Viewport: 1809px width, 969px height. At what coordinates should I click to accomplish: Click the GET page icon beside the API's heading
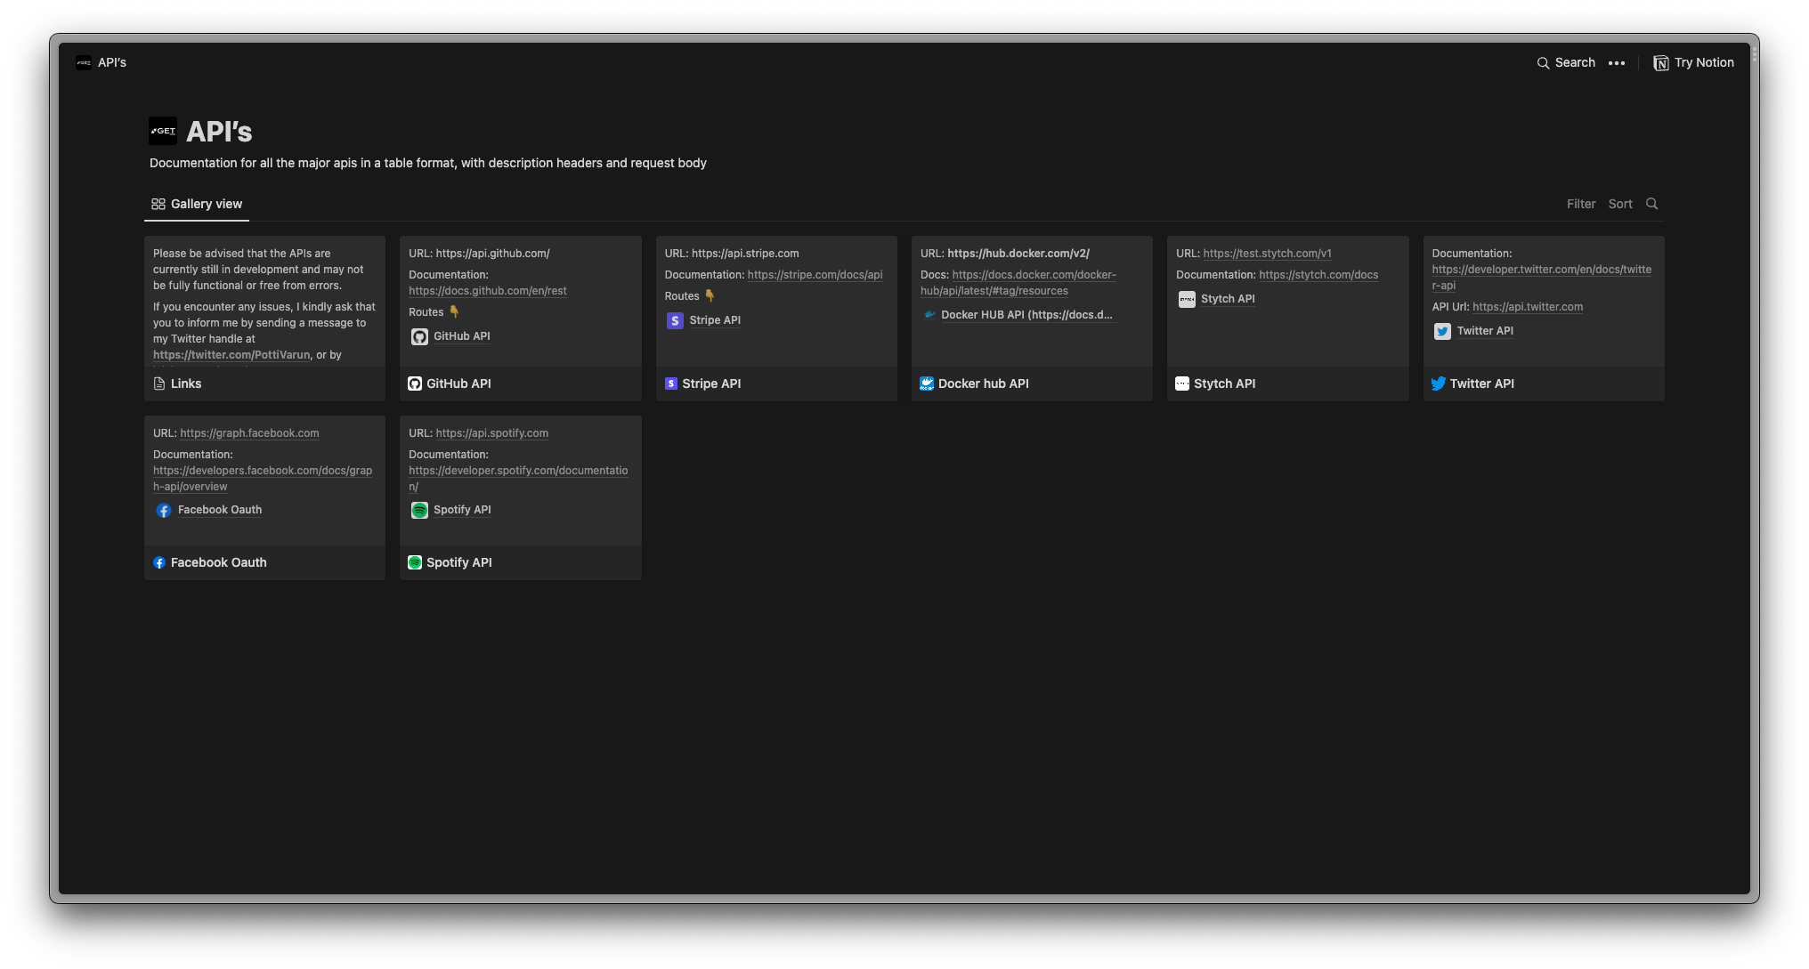(163, 131)
